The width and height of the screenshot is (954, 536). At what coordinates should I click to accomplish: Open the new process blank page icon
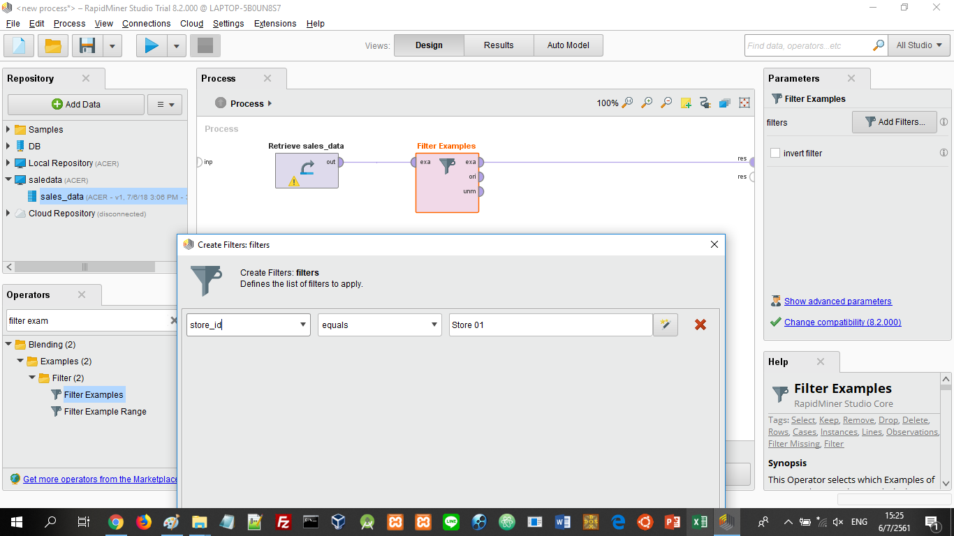point(19,46)
